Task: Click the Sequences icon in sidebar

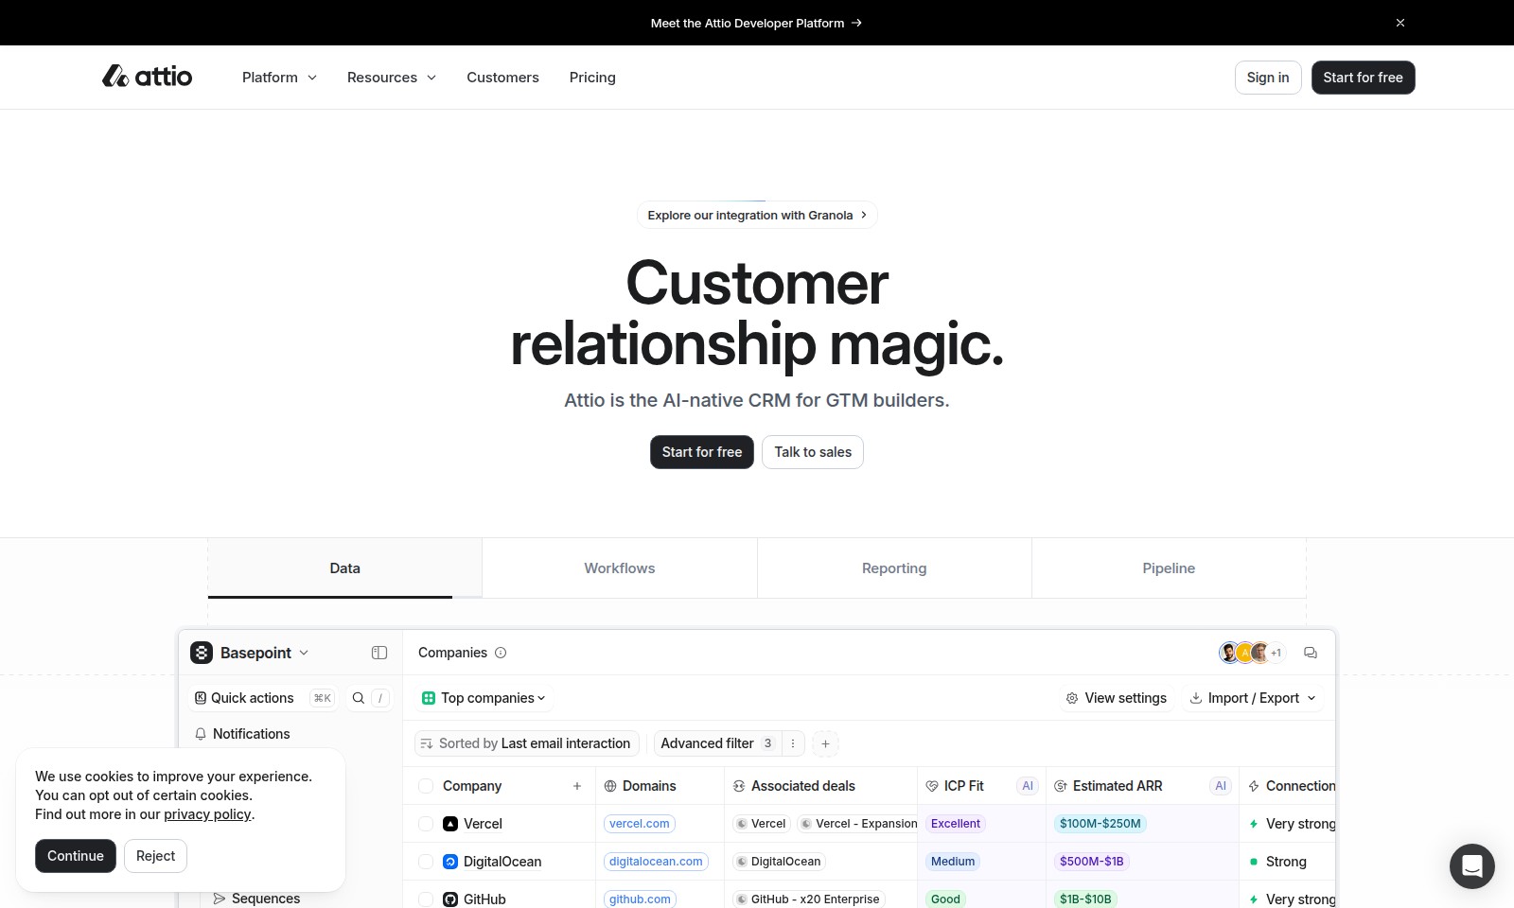Action: 220,899
